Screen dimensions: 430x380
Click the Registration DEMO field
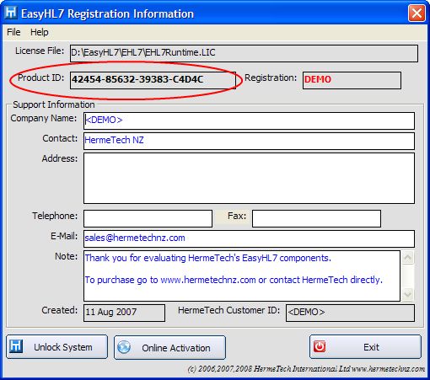coord(352,80)
